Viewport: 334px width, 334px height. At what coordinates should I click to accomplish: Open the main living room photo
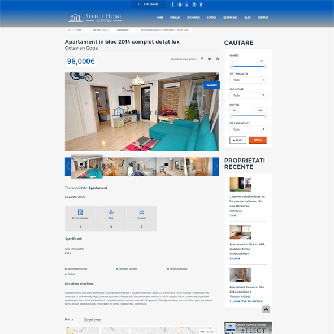click(142, 112)
